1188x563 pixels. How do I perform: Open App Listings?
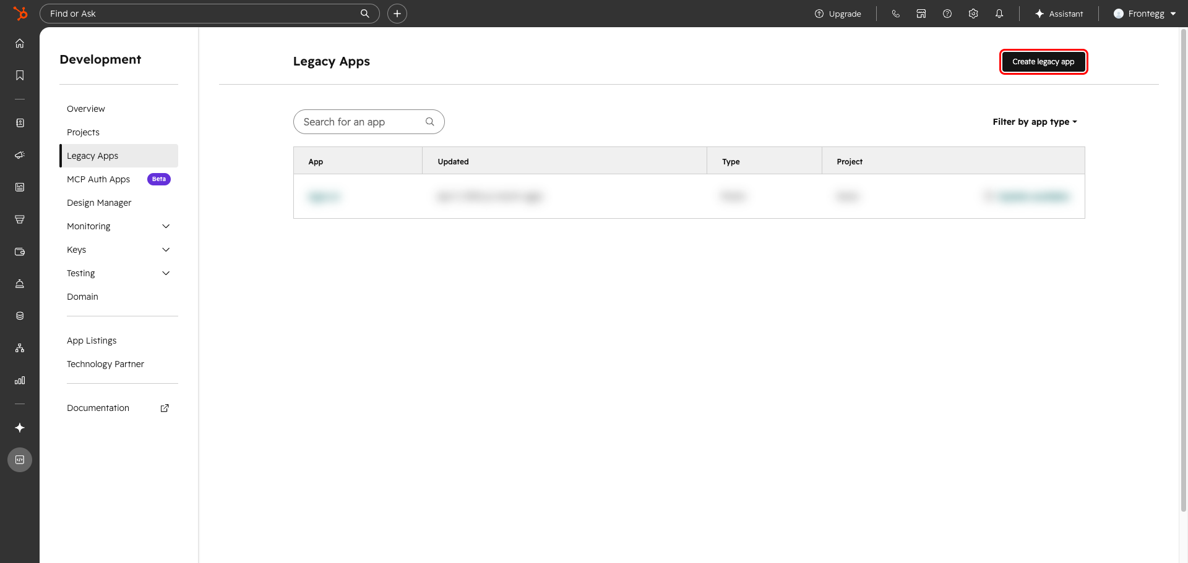[x=92, y=341]
